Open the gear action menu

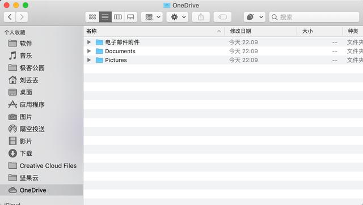point(178,17)
